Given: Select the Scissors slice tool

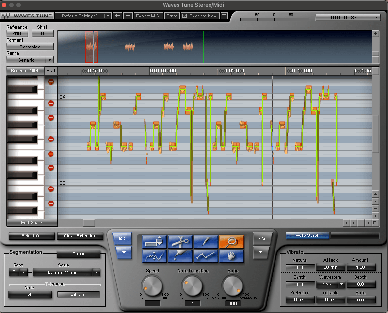Looking at the screenshot, I should [x=181, y=242].
